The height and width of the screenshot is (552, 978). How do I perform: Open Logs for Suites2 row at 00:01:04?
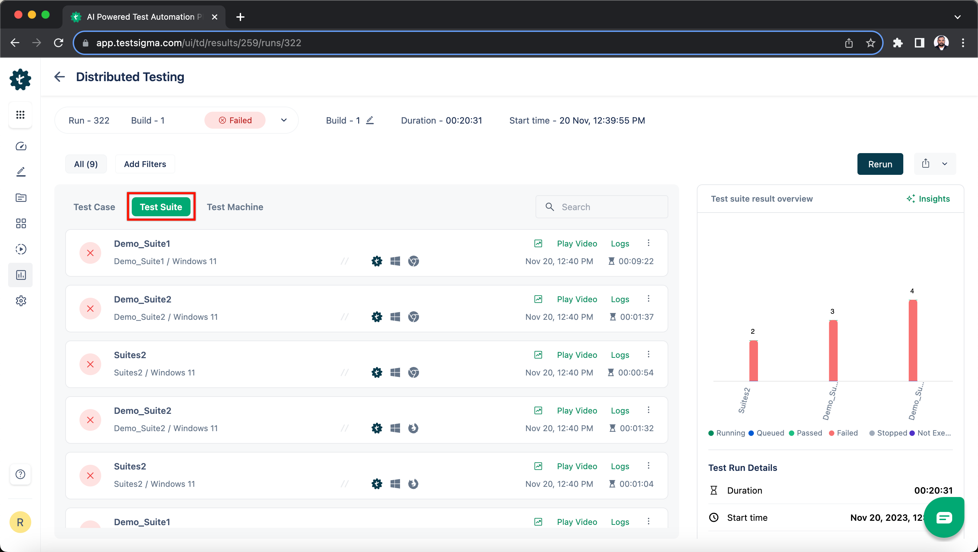point(620,466)
